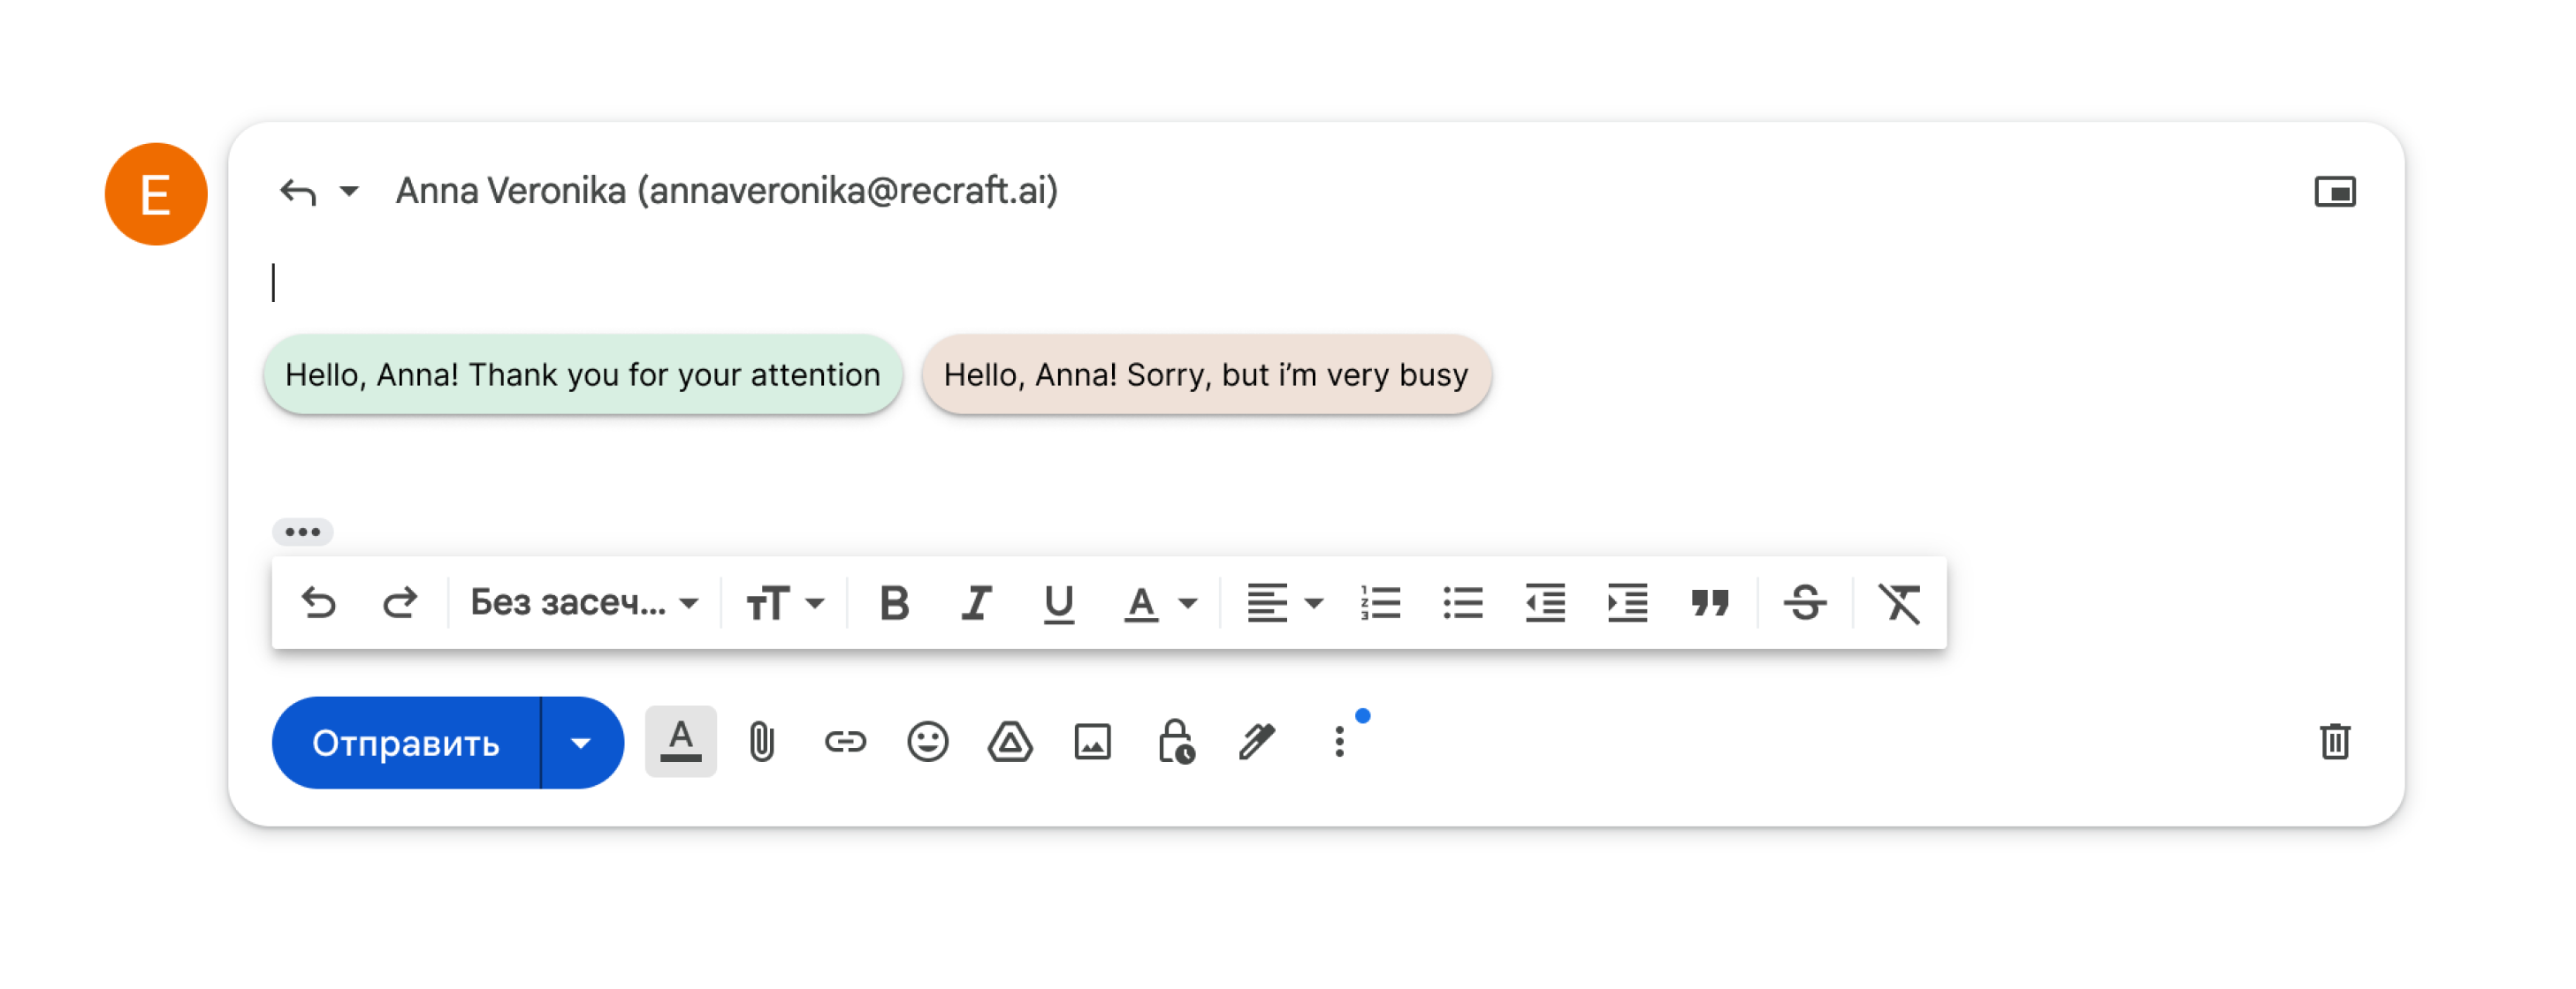Toggle confidential mode with the lock-and-clock icon
The image size is (2576, 989).
[1175, 743]
